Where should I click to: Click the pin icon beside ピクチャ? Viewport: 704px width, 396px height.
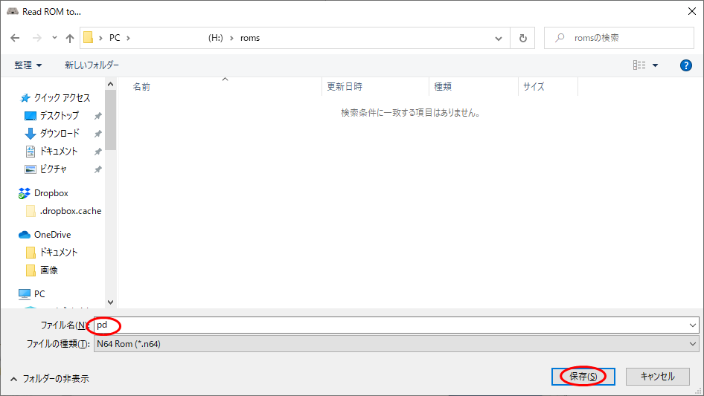(x=97, y=170)
